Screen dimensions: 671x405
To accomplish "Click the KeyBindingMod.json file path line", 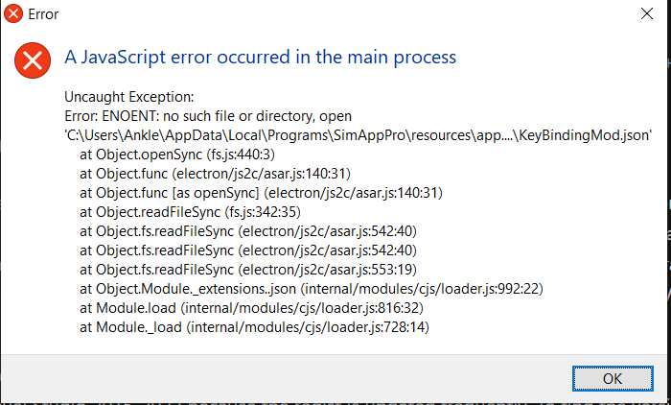I will (x=359, y=135).
